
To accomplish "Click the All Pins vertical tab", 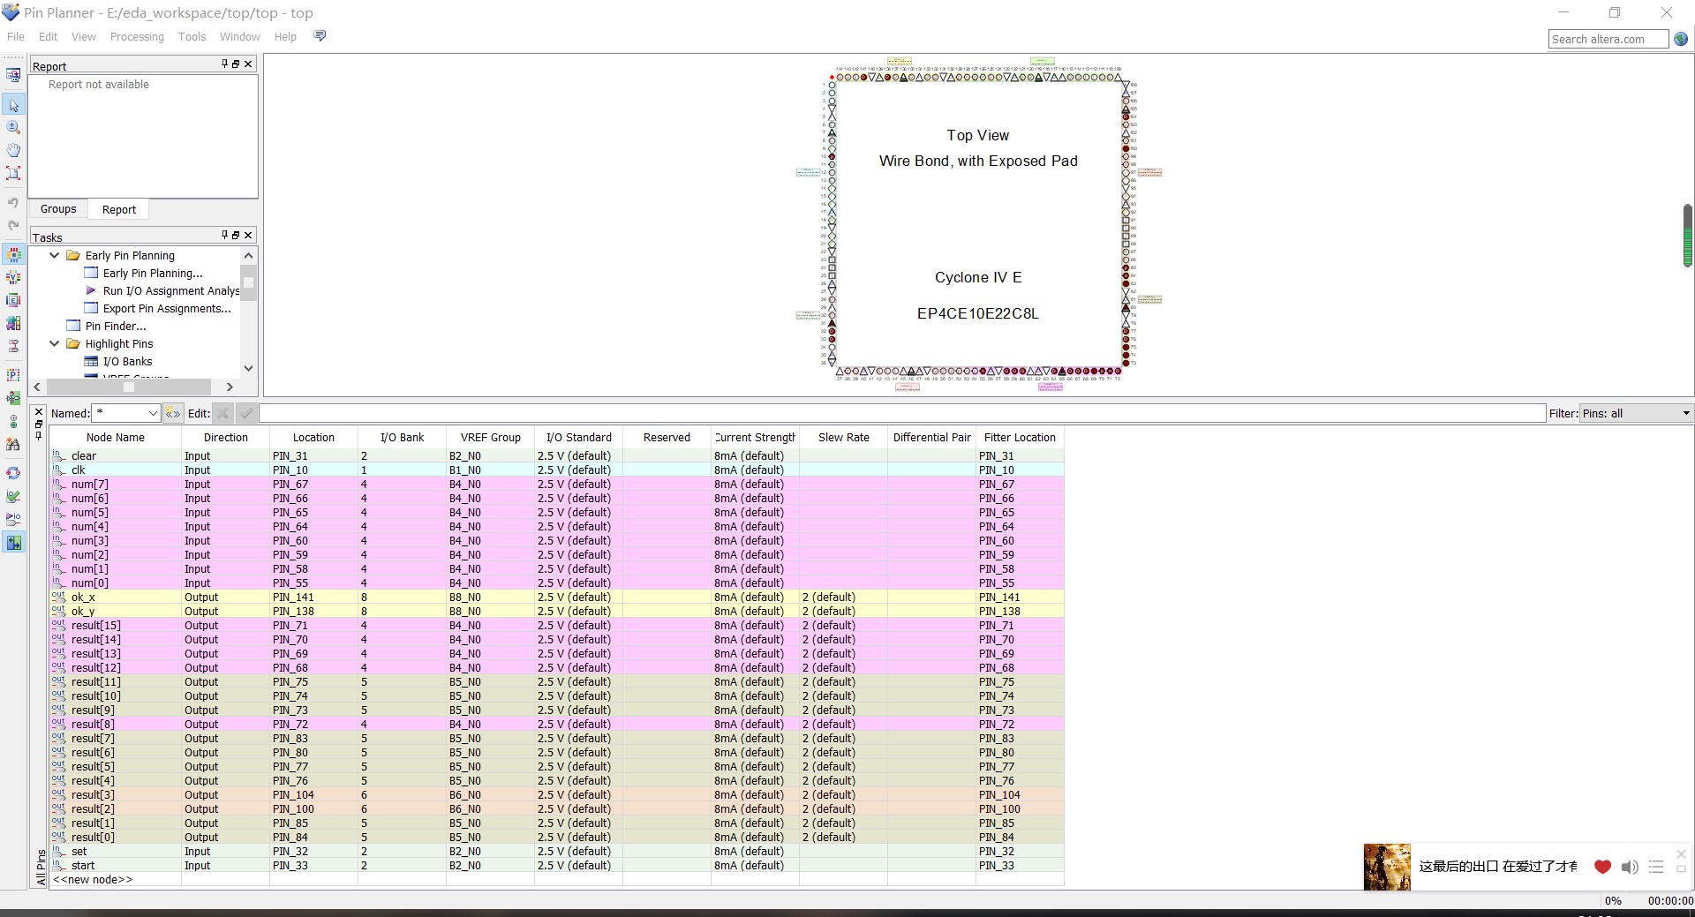I will [41, 867].
